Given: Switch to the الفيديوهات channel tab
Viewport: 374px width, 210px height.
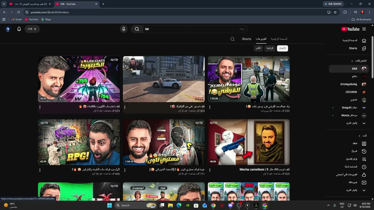Looking at the screenshot, I should (x=261, y=39).
